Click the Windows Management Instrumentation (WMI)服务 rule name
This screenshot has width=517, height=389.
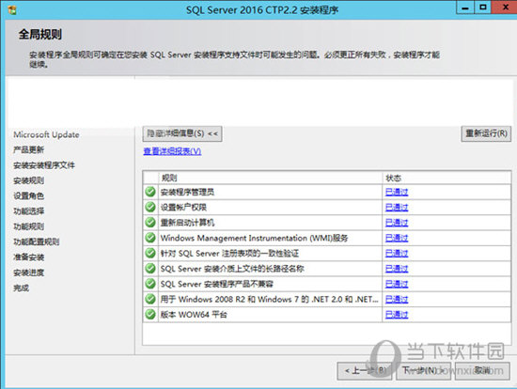254,238
